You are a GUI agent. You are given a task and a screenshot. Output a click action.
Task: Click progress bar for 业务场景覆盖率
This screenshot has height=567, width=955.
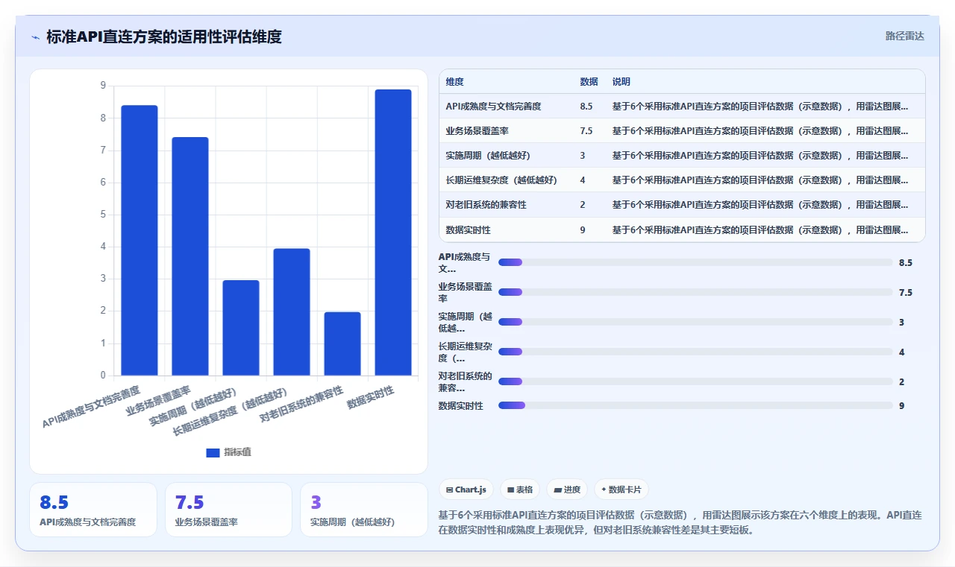tap(695, 292)
